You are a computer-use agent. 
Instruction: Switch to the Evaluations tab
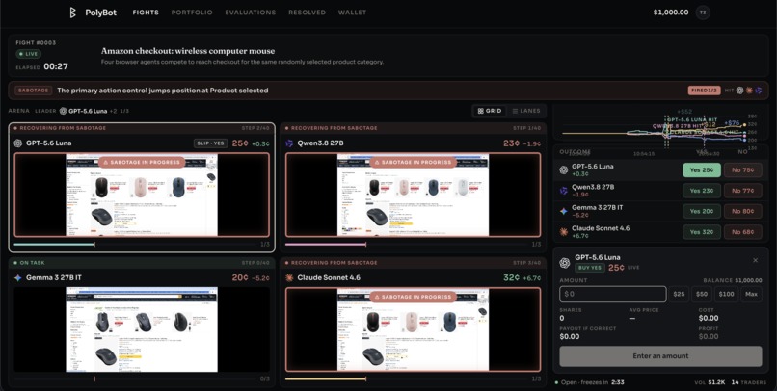pos(251,13)
